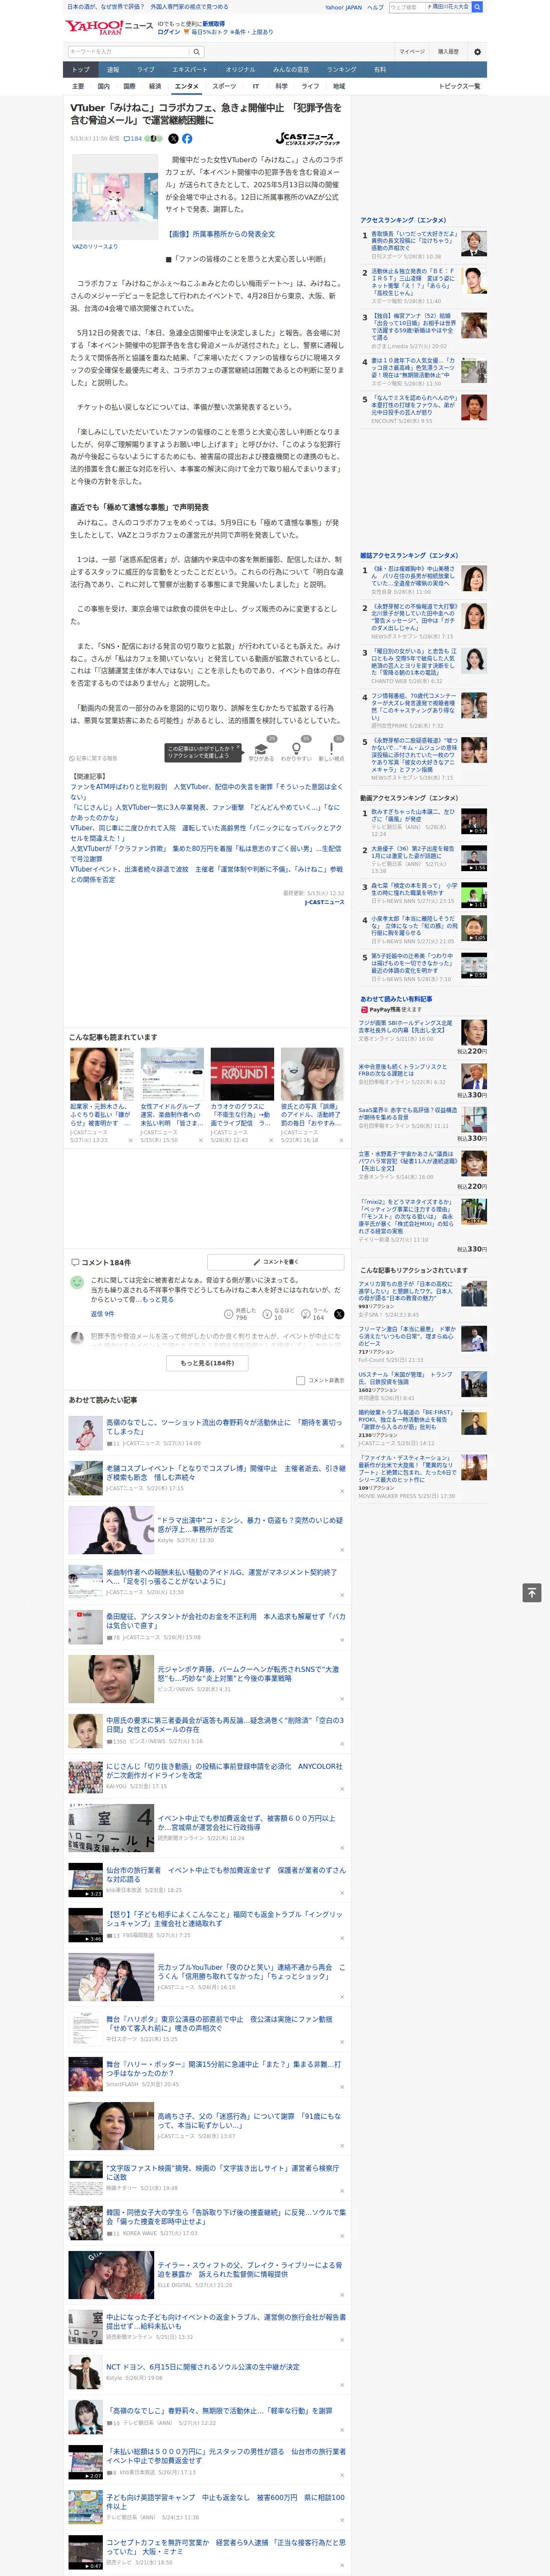Open settings via the gear icon
Image resolution: width=550 pixels, height=2576 pixels.
[477, 52]
